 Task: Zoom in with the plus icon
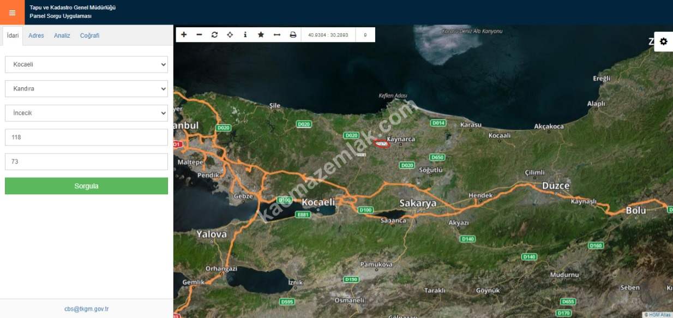tap(184, 35)
